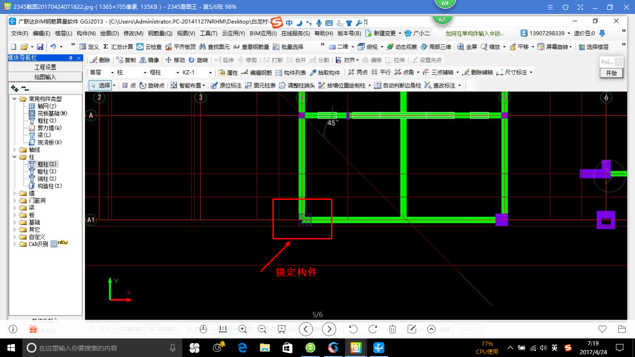The image size is (635, 357).
Task: Click 自动判断边角柱 tool
Action: pos(398,86)
